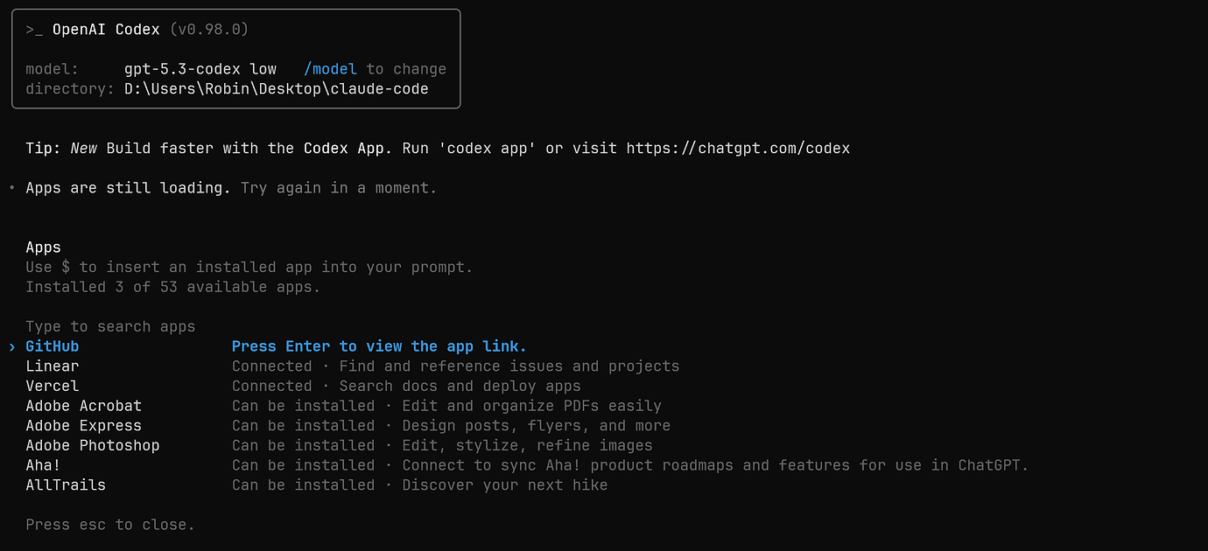The width and height of the screenshot is (1208, 551).
Task: Click the 'codex app' command in tip
Action: (488, 148)
